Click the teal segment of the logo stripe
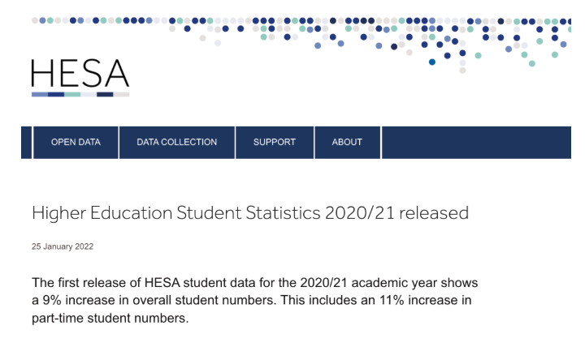This screenshot has height=351, width=585. coord(72,94)
